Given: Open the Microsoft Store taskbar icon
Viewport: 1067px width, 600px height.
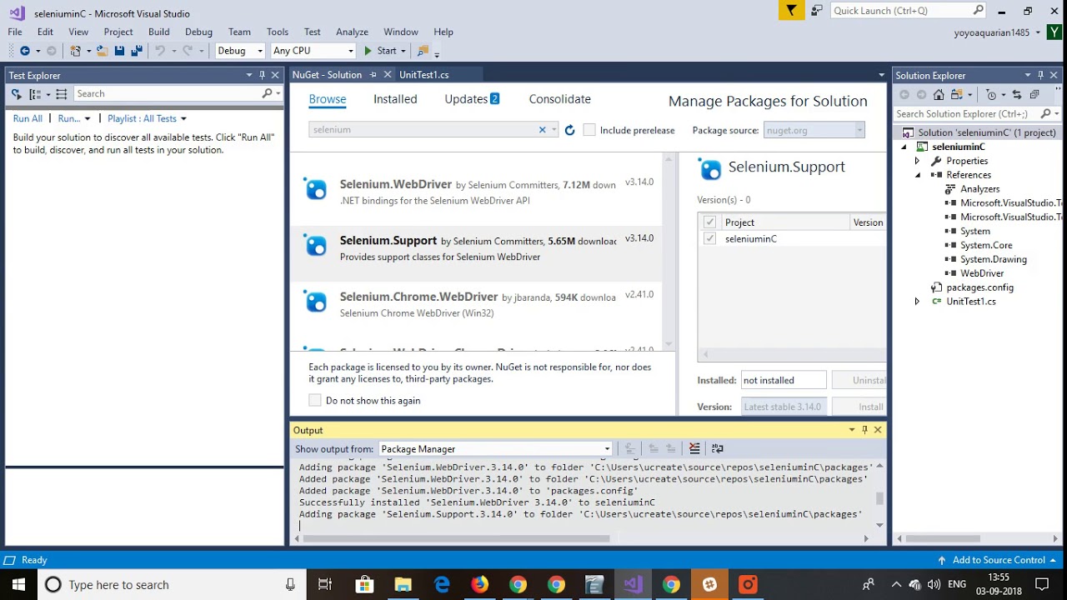Looking at the screenshot, I should coord(364,584).
